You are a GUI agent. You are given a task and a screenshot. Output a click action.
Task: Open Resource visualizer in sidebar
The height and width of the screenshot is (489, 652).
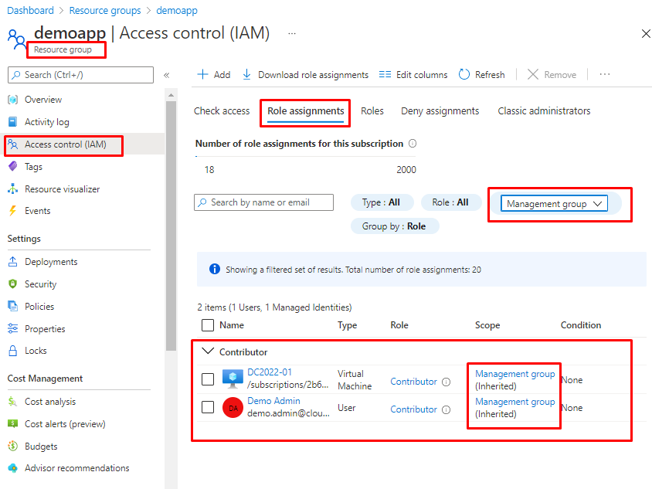62,189
